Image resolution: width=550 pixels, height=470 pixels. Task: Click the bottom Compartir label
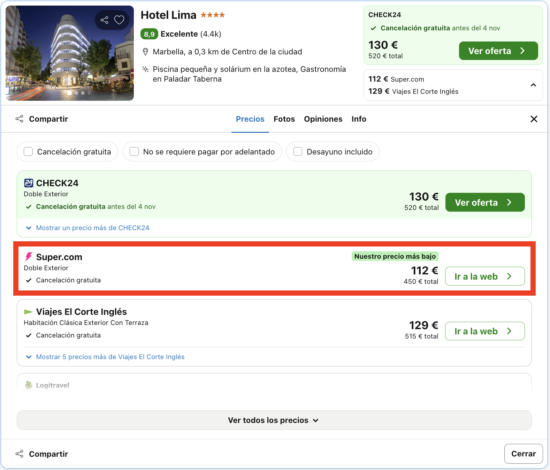click(48, 454)
